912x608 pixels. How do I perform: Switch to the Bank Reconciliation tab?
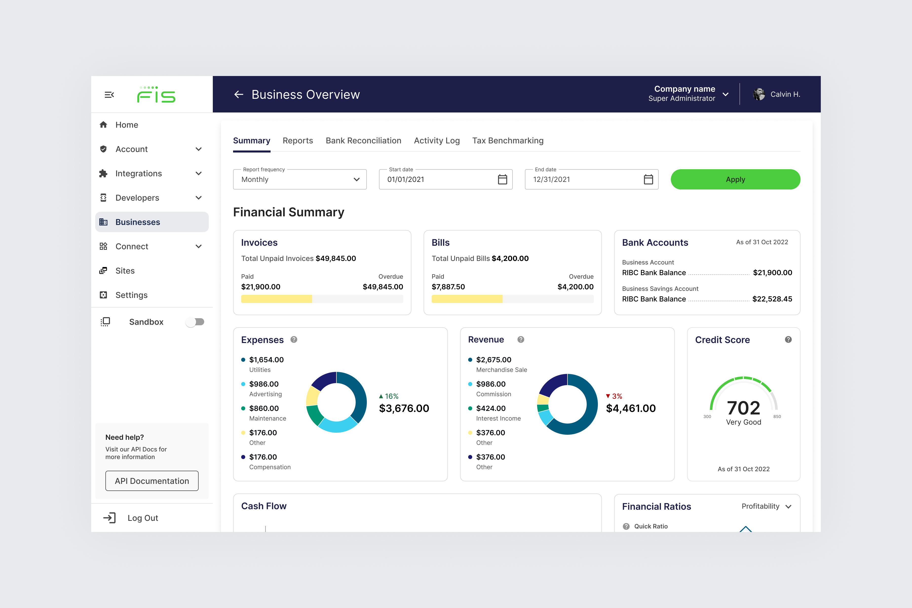[363, 141]
